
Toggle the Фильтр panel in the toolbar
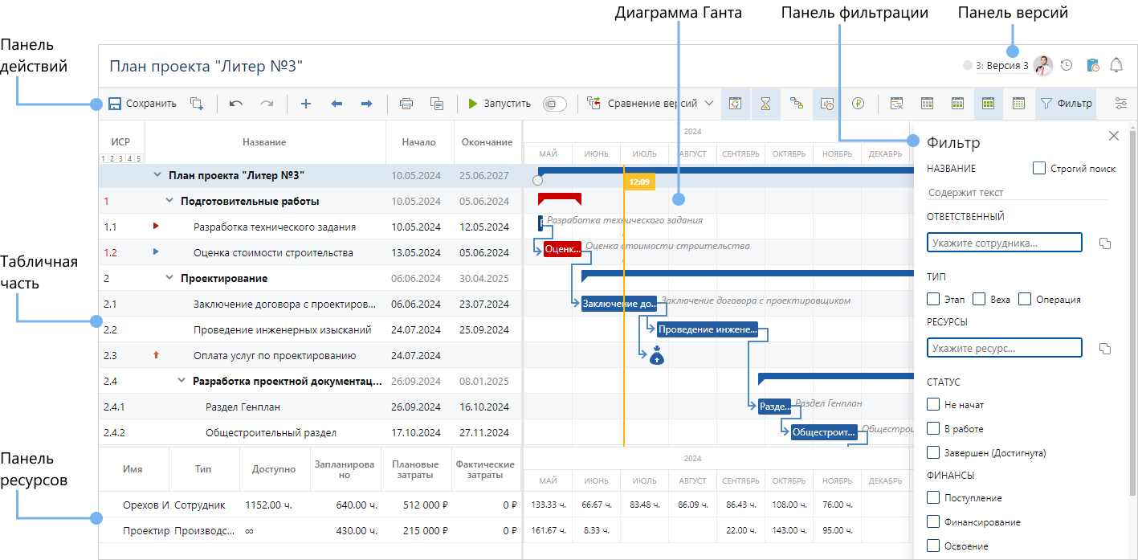[1066, 104]
